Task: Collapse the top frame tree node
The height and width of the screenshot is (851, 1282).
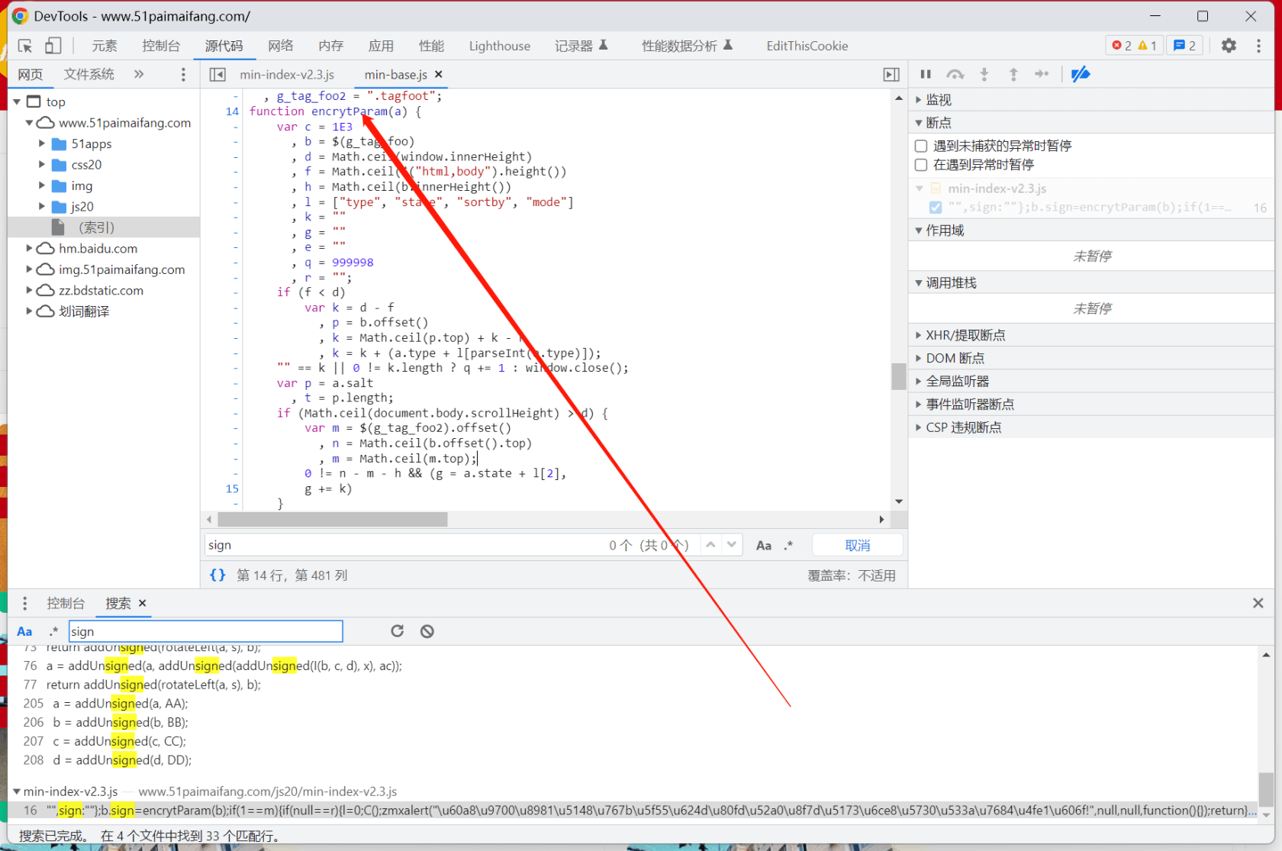Action: coord(17,102)
